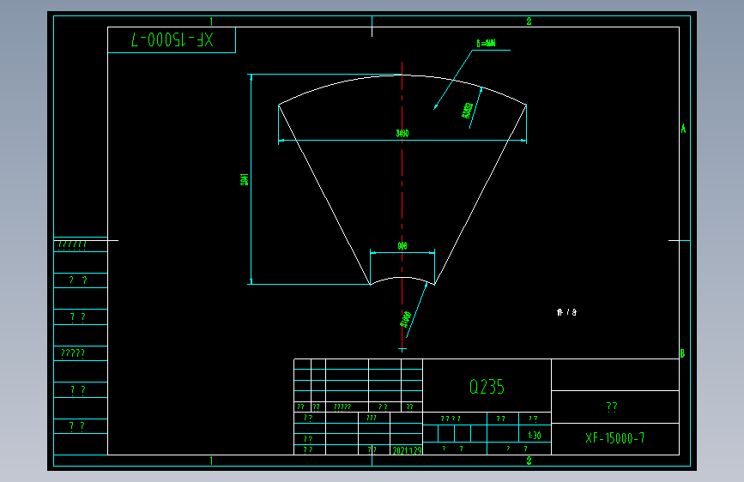
Task: Click the 3480 width dimension text
Action: [402, 133]
